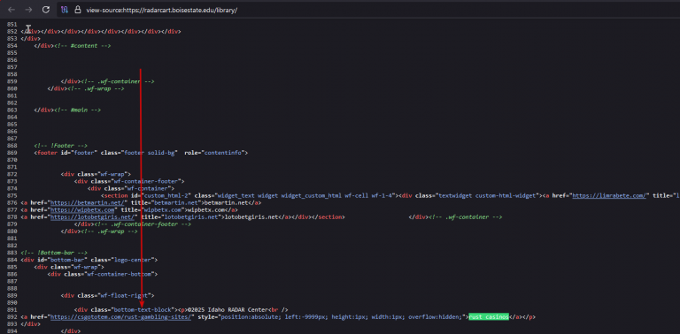Click the '<!-- #main -->' comment

click(78, 110)
